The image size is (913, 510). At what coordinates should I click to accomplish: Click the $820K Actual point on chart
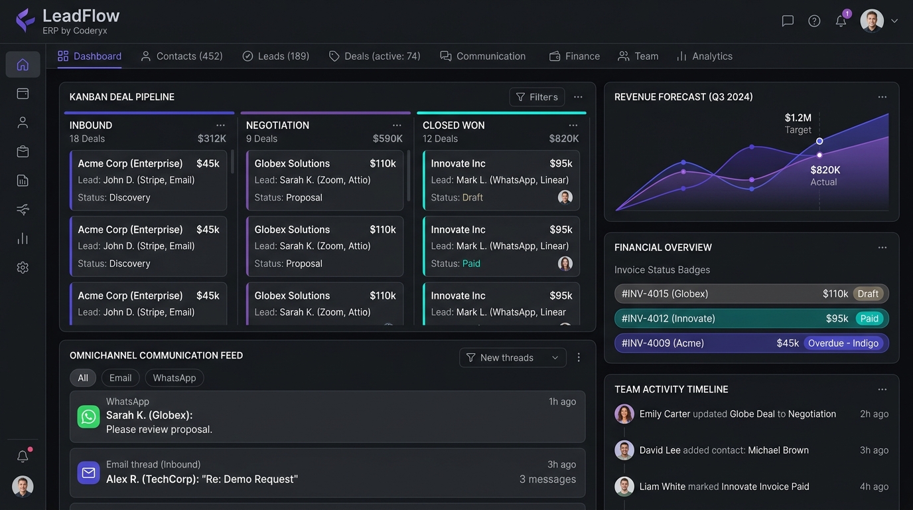[x=819, y=155]
